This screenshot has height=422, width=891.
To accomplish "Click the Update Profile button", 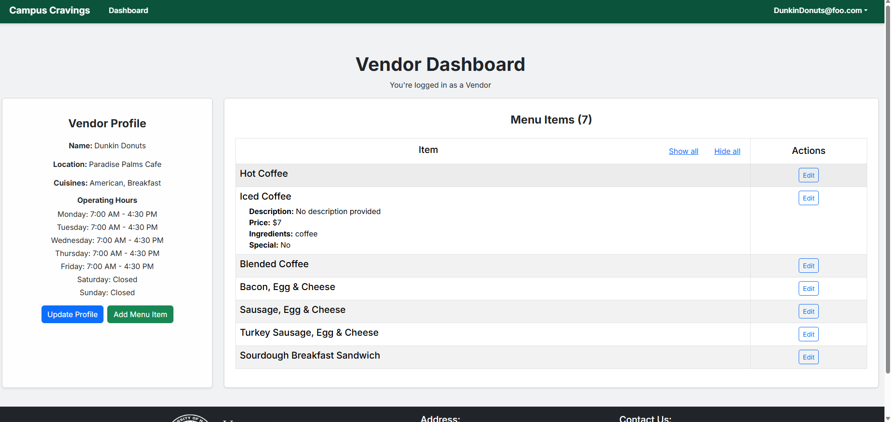I will pos(72,314).
